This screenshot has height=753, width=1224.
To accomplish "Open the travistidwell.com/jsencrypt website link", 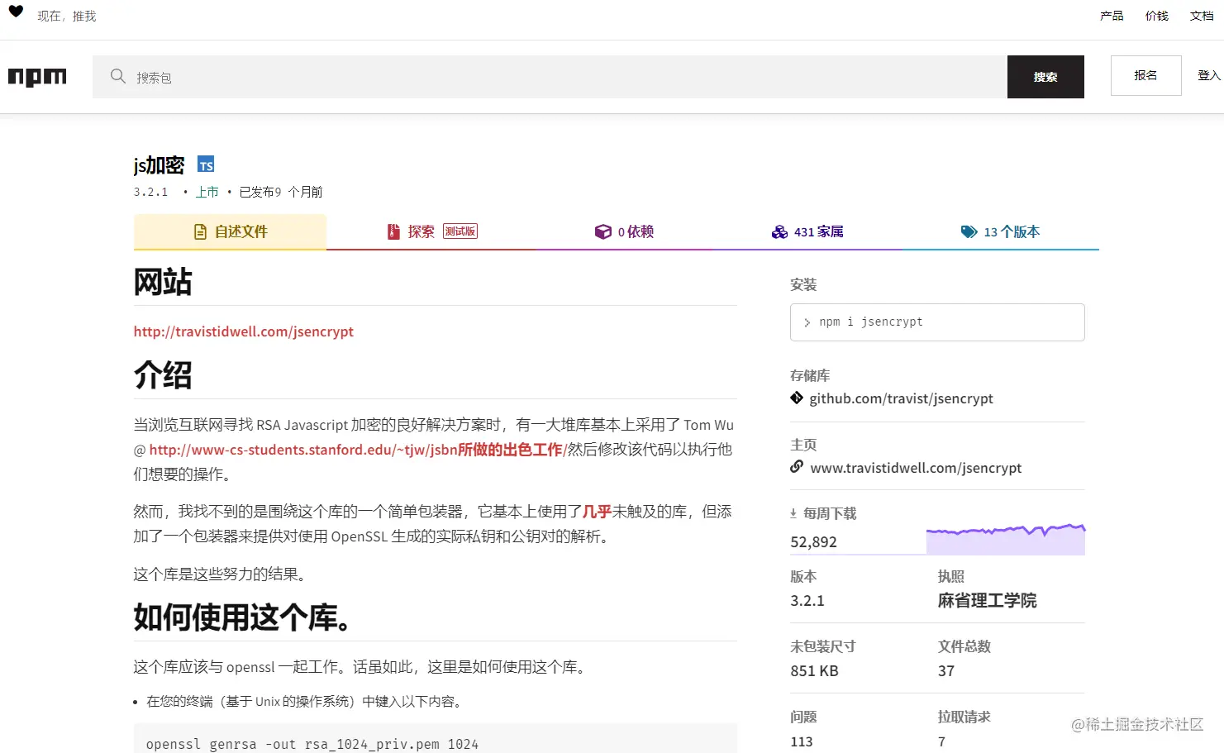I will click(x=244, y=331).
